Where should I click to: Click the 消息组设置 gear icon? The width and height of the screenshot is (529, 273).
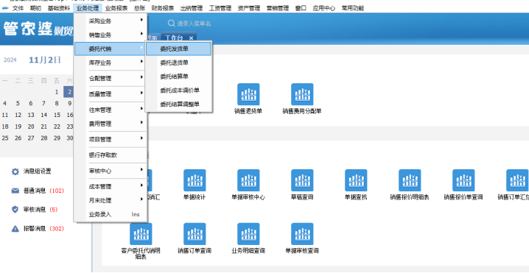click(15, 171)
